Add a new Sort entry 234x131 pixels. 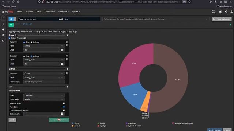(x=67, y=87)
